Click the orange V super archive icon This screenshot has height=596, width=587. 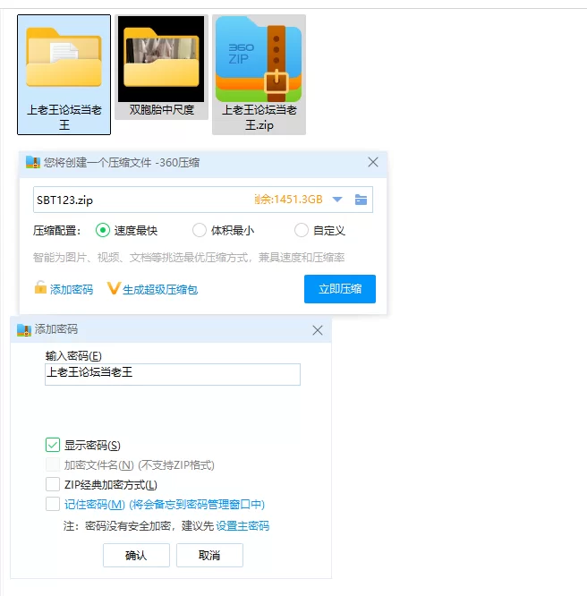point(114,288)
